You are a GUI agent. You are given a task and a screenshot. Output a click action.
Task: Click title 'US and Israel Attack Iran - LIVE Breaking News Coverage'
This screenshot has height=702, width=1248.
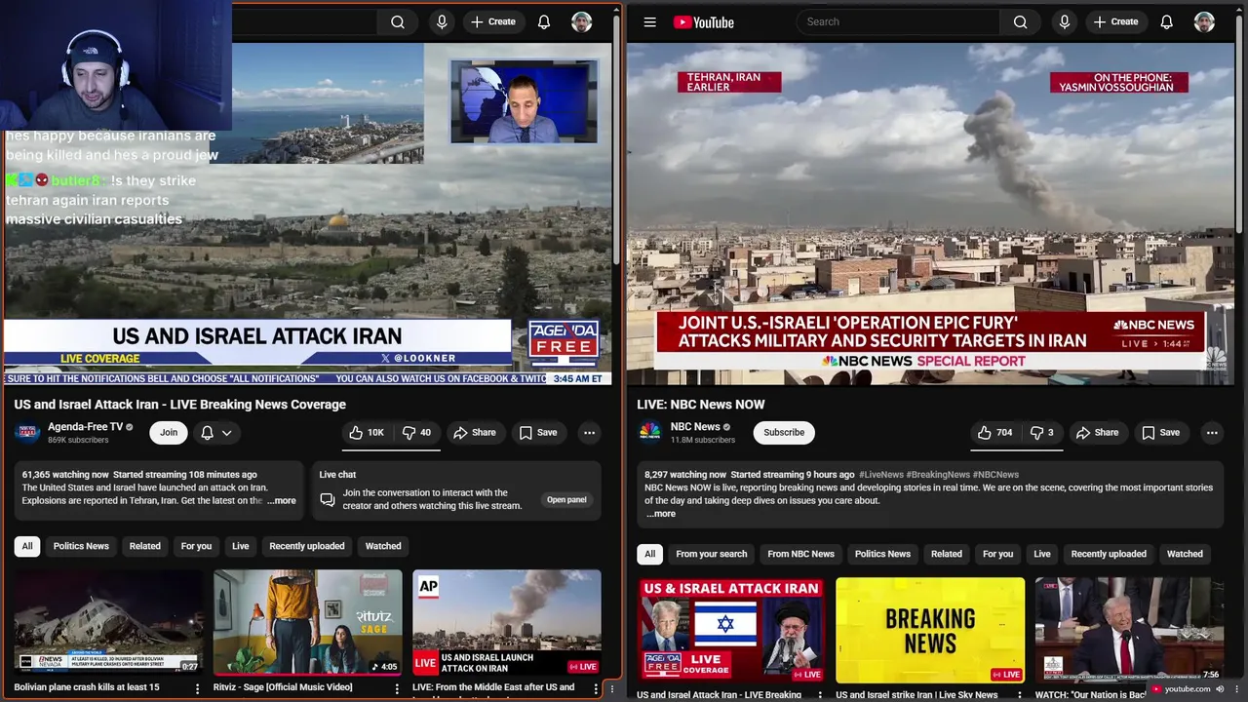[x=180, y=405]
